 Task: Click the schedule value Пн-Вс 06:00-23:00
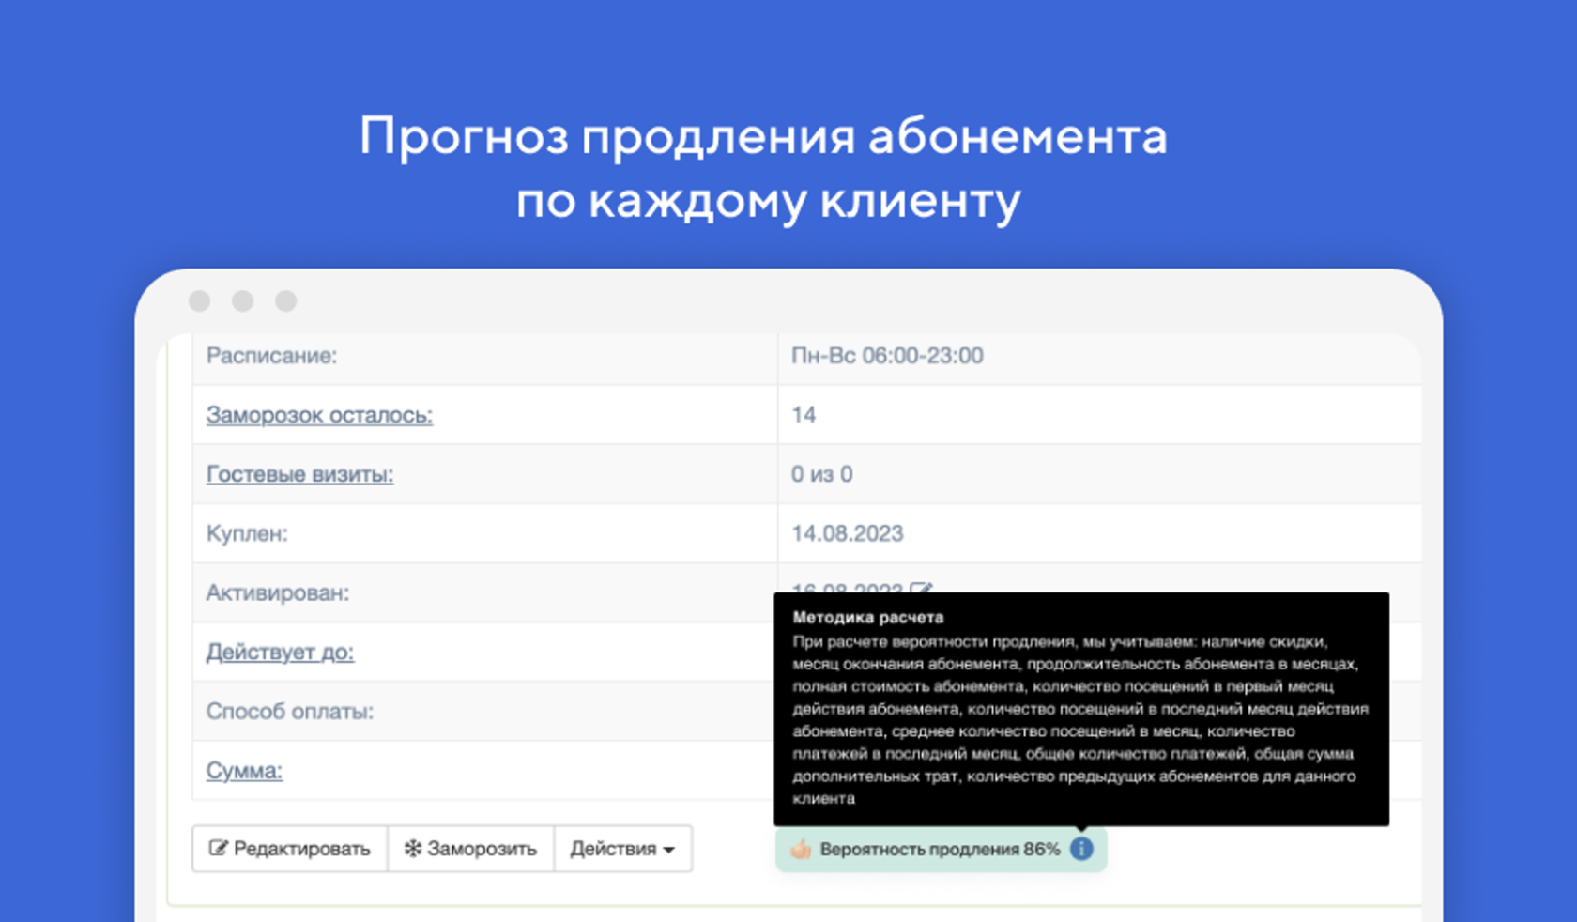coord(888,357)
